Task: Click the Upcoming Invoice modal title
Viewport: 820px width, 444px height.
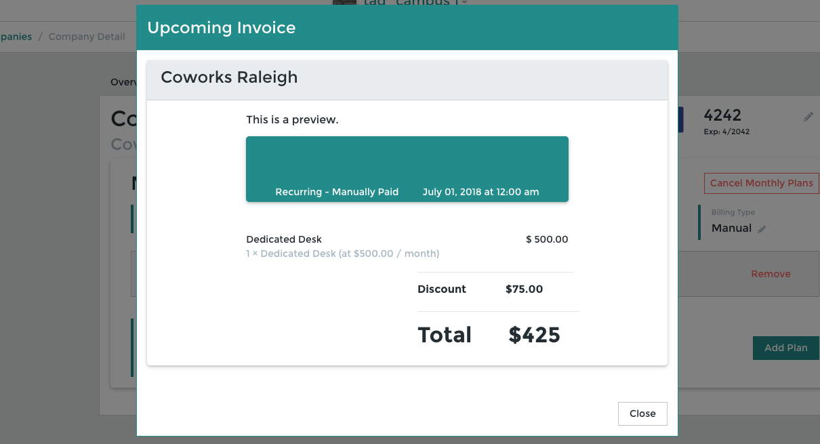Action: pos(222,28)
